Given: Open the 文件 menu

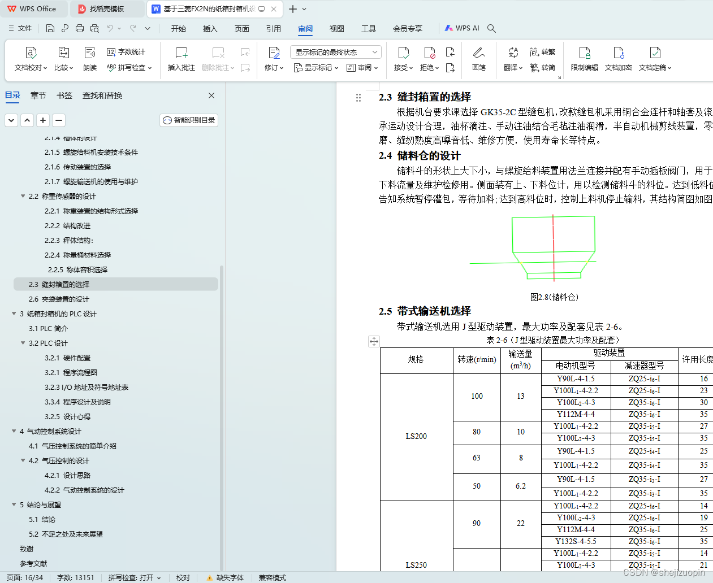Looking at the screenshot, I should pyautogui.click(x=20, y=28).
